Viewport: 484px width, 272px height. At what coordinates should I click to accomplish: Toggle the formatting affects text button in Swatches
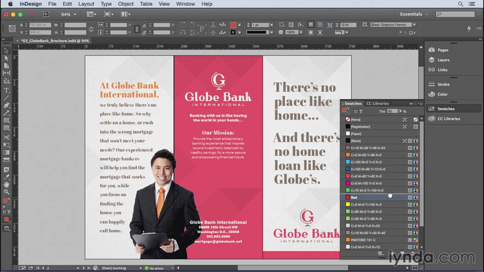coord(361,112)
